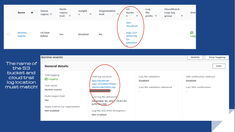The height and width of the screenshot is (132, 235).
Task: Click the green Logging status icon in the table row
Action: coord(192,33)
